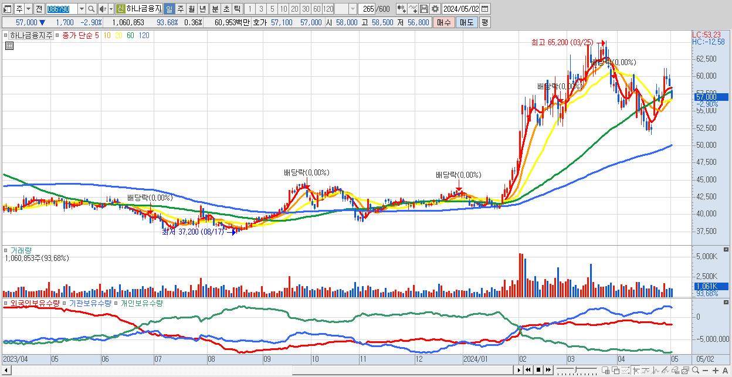
Task: Close the 외국인보유수량 indicator panel
Action: tap(726, 303)
